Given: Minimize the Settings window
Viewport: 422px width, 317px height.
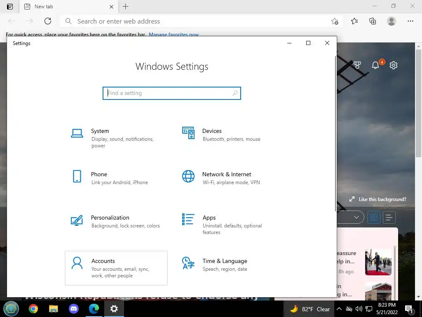Looking at the screenshot, I should tap(289, 43).
